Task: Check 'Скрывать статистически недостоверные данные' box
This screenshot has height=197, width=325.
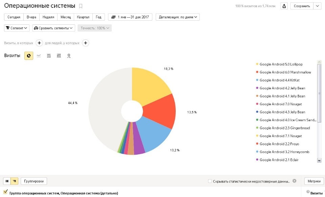Action: (x=210, y=181)
